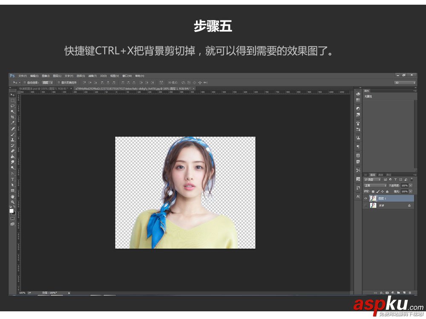Toggle lock position icon
Image resolution: width=426 pixels, height=319 pixels.
382,191
